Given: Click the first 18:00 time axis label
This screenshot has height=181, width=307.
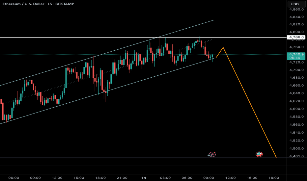Looking at the screenshot, I should coord(100,178).
